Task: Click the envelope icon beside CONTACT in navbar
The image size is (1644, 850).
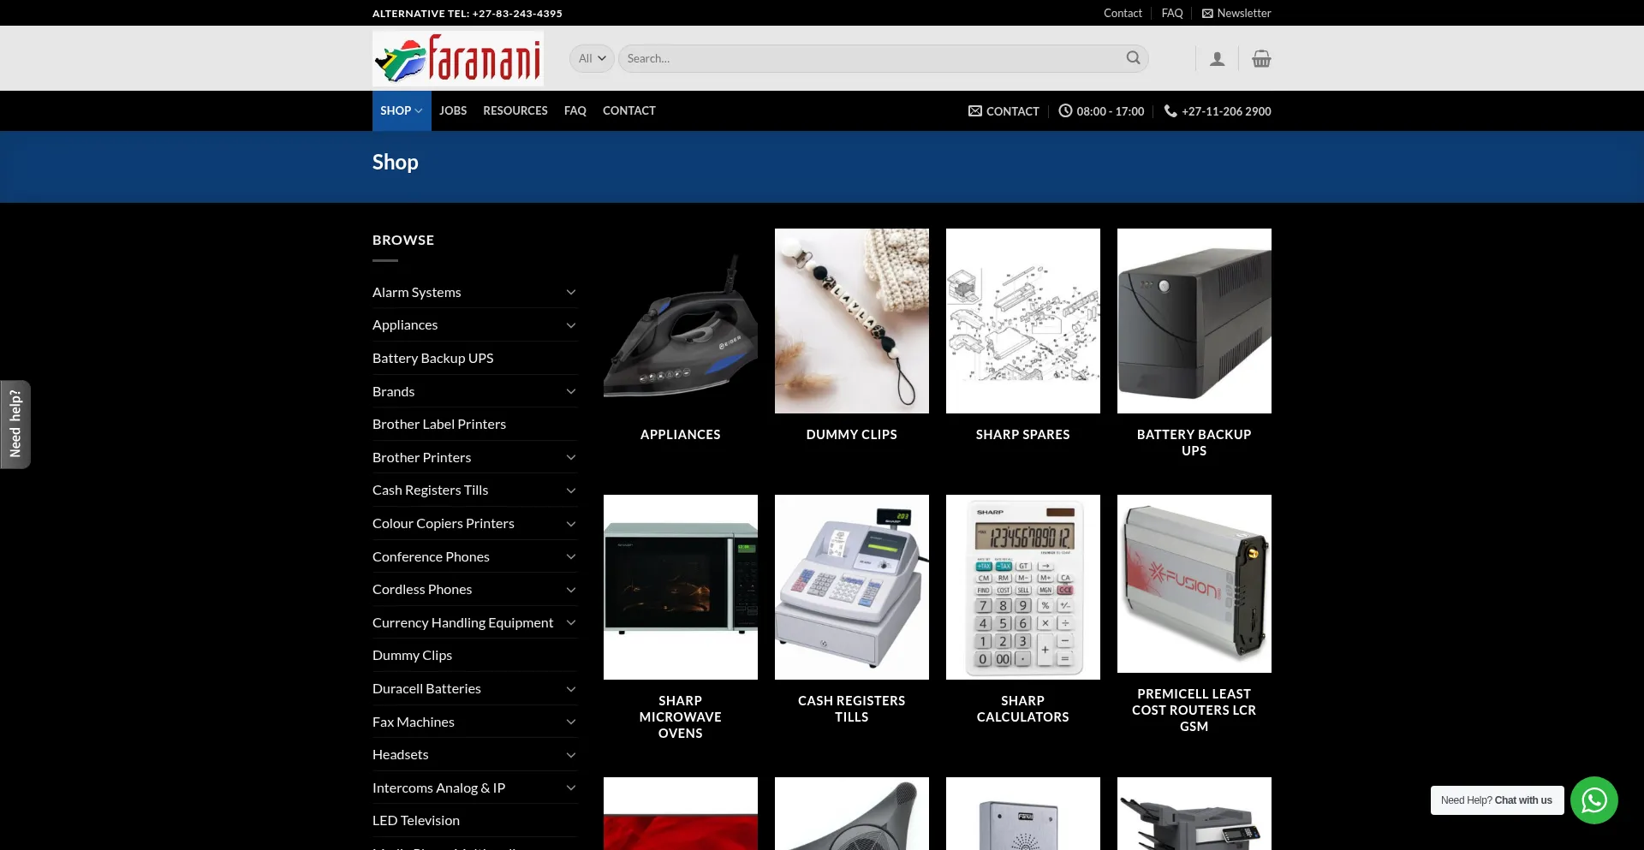Action: (x=975, y=111)
